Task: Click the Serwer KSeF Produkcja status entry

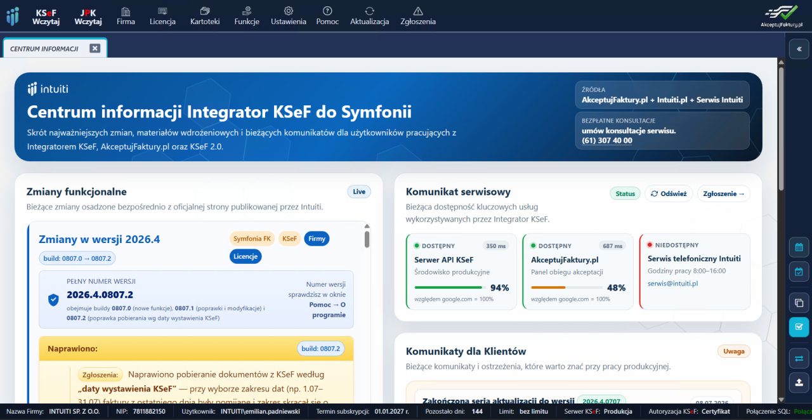Action: 598,411
